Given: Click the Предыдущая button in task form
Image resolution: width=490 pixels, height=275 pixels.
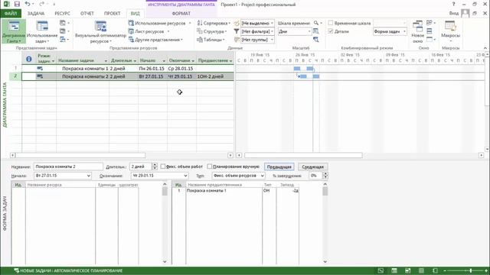Looking at the screenshot, I should coord(279,167).
